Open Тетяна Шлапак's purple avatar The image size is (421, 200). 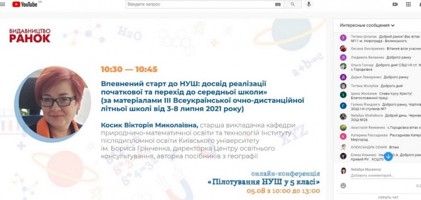(x=343, y=38)
